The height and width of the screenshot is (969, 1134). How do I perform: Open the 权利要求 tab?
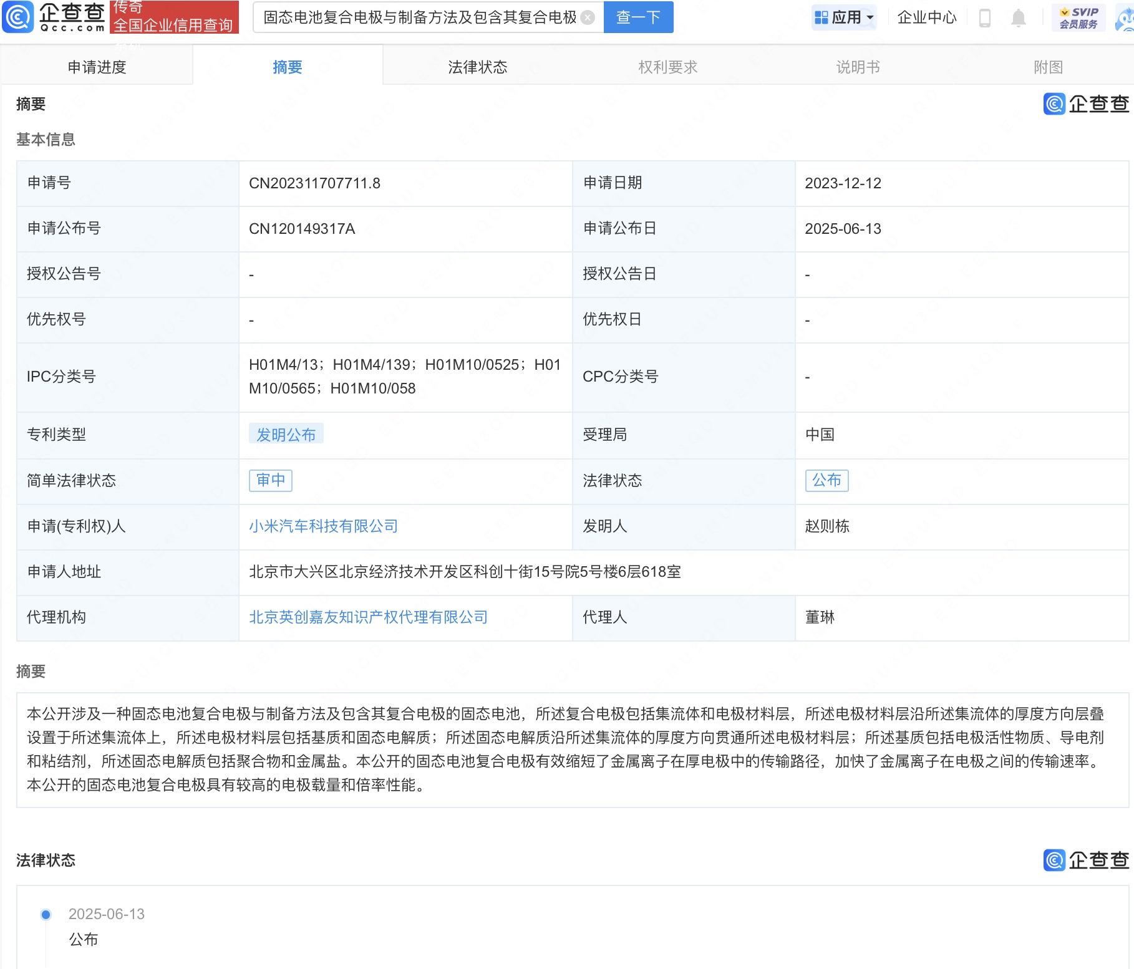[668, 67]
